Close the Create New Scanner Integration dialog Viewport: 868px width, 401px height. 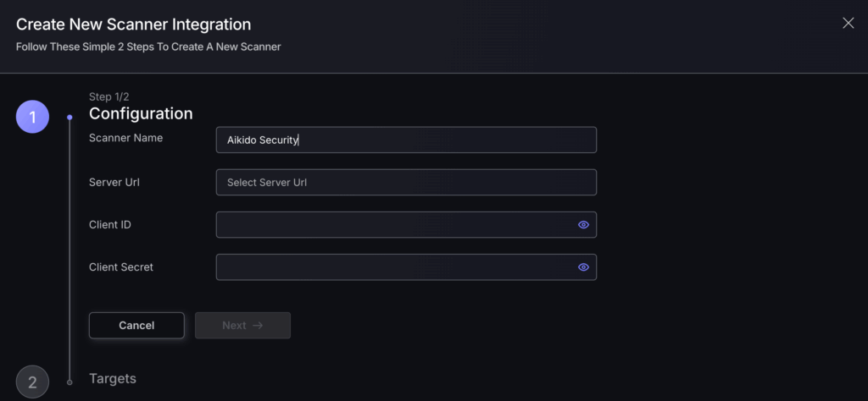click(848, 23)
